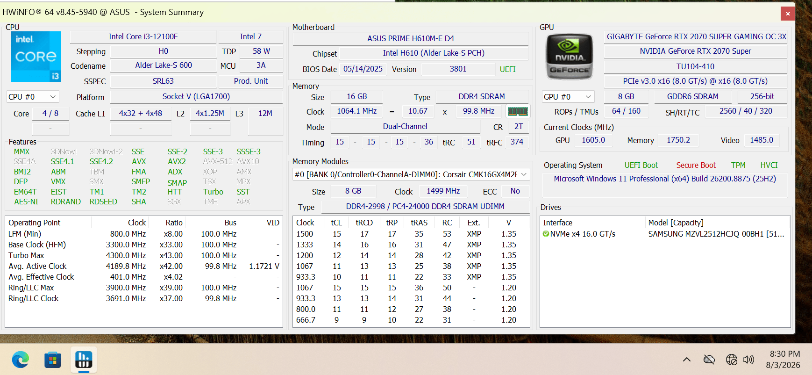Click the Prod. Unit field
This screenshot has height=375, width=812.
tap(251, 81)
